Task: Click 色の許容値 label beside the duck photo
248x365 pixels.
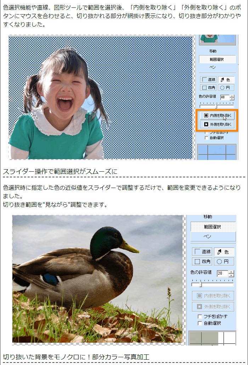Action: (201, 272)
